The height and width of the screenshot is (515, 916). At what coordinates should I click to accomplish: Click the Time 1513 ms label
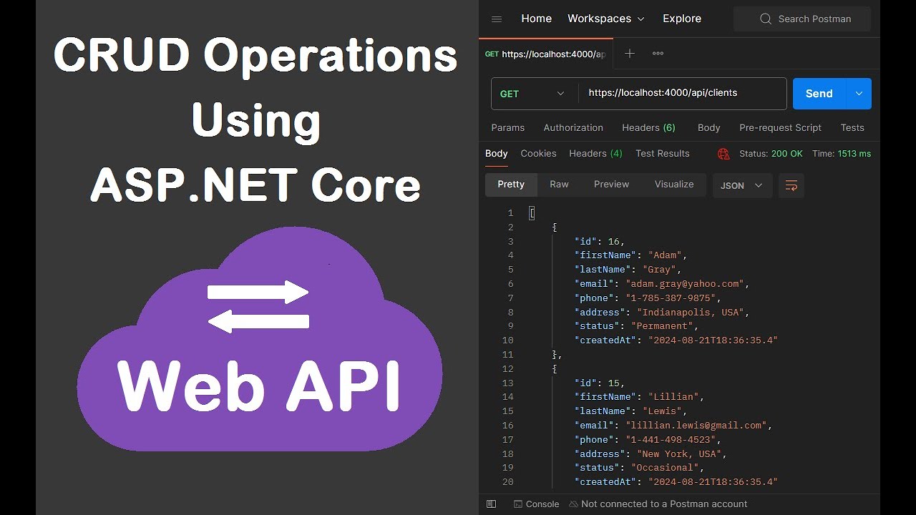[842, 154]
